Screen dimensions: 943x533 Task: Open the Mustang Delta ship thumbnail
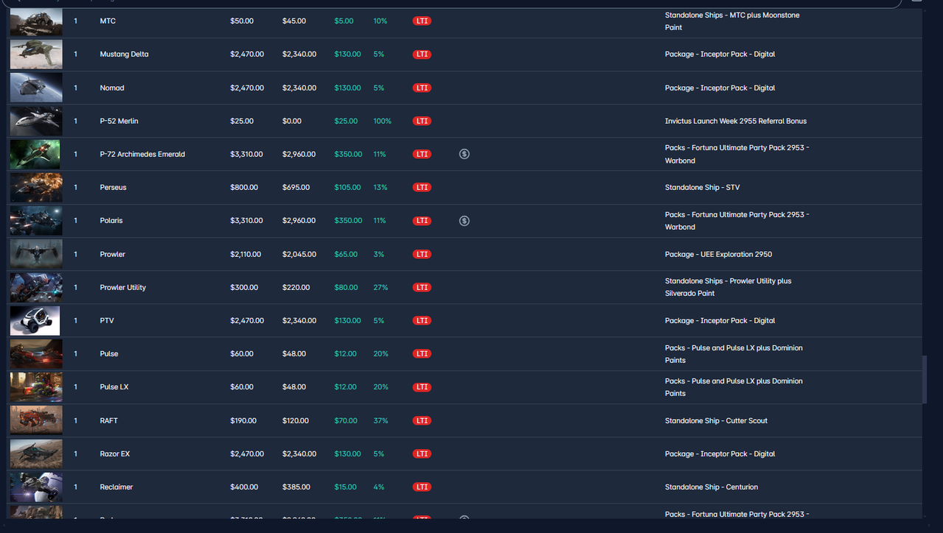click(36, 54)
